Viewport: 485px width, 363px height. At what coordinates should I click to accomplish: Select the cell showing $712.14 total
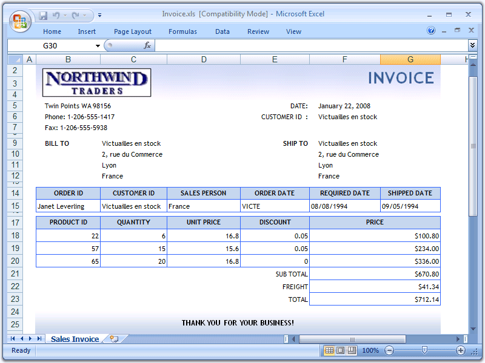[x=375, y=299]
